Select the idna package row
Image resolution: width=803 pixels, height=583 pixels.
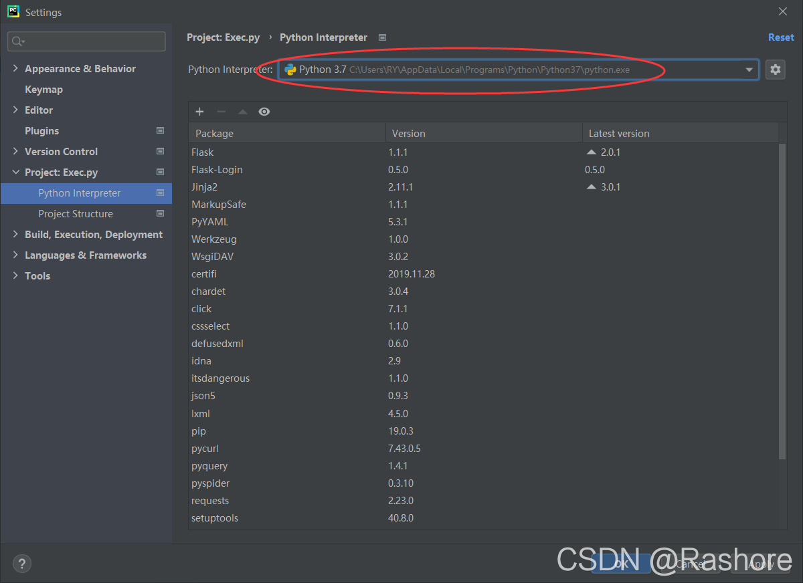pyautogui.click(x=483, y=361)
